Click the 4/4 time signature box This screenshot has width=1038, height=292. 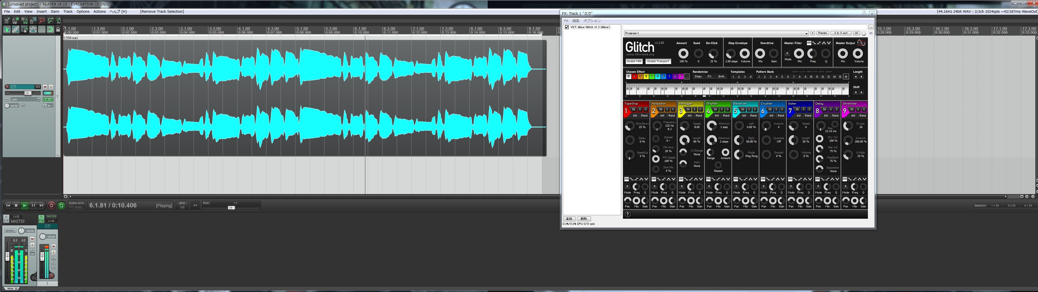195,205
